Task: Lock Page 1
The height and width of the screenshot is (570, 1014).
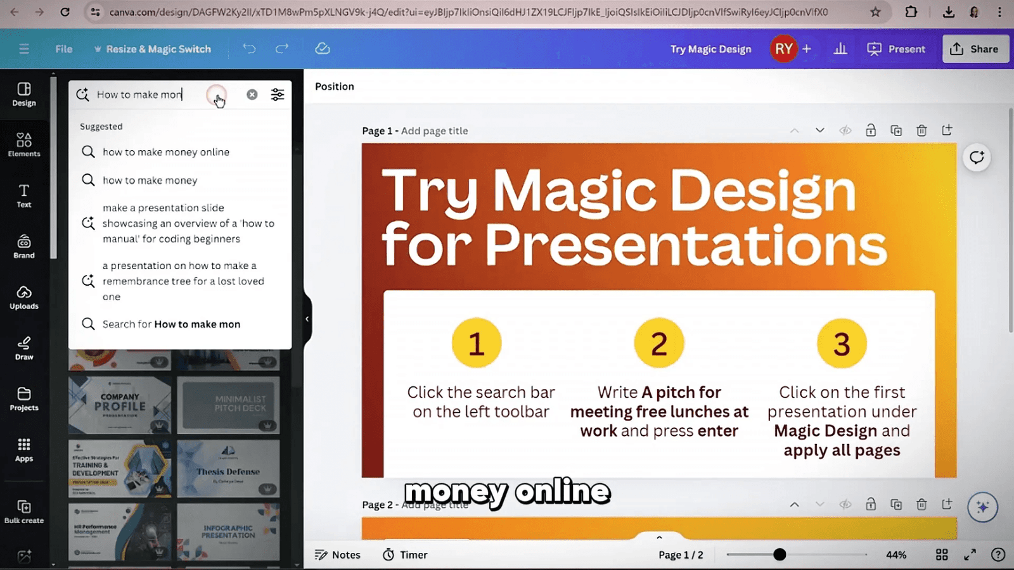Action: (x=871, y=130)
